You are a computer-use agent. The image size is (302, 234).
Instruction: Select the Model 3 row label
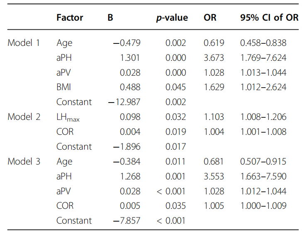click(24, 161)
